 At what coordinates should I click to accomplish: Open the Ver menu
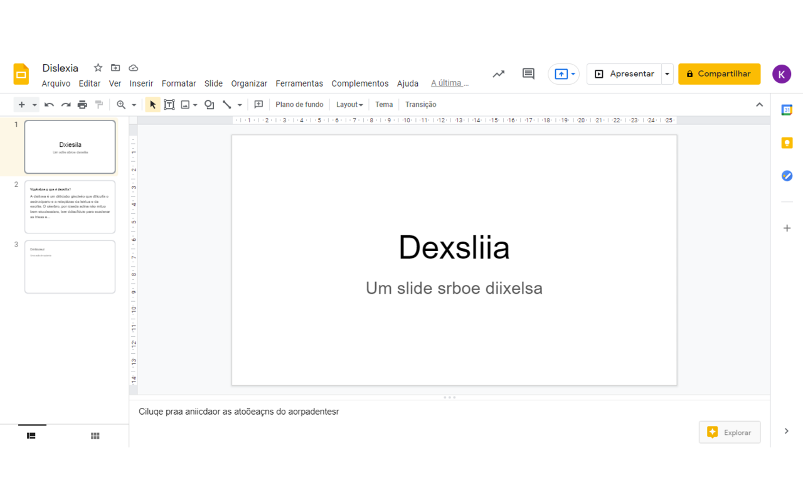[115, 83]
